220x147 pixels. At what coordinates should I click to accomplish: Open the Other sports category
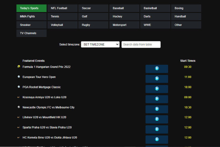(186, 25)
